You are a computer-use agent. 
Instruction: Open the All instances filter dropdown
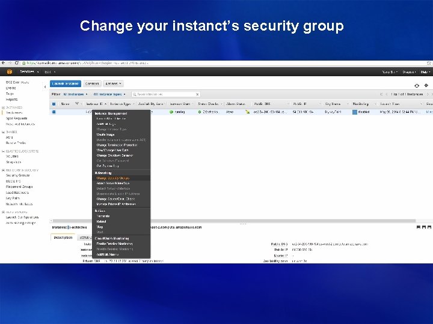(75, 94)
